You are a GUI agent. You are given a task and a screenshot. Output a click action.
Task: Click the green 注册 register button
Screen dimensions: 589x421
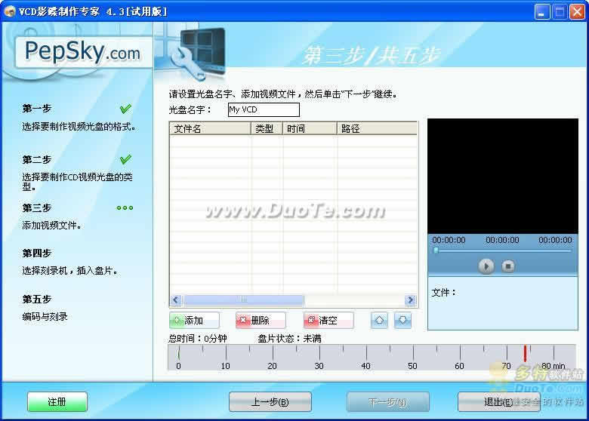tap(57, 402)
